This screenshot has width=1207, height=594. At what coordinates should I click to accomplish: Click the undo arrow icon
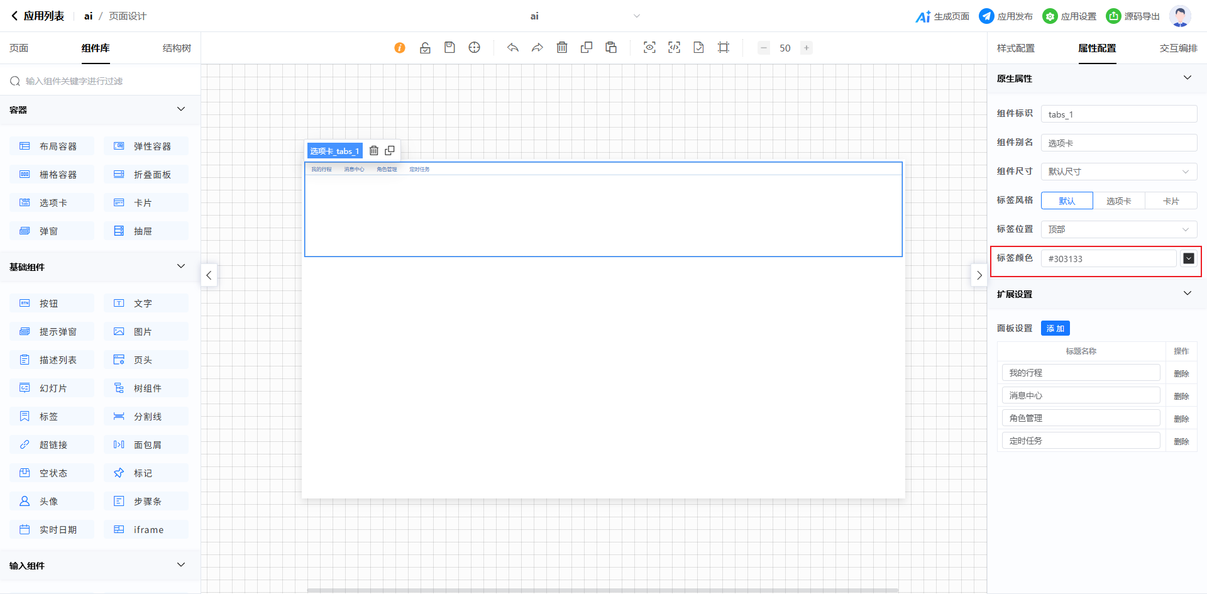513,48
